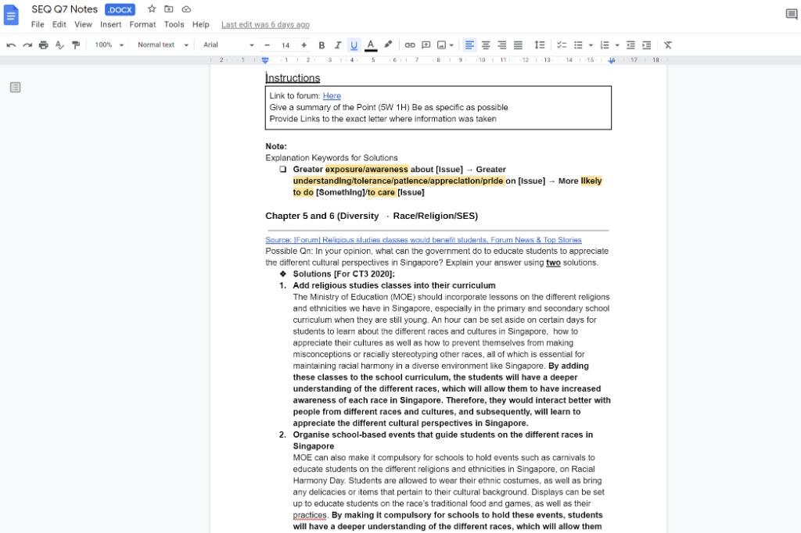Insert a comment using the comment icon
Image resolution: width=801 pixels, height=533 pixels.
426,45
